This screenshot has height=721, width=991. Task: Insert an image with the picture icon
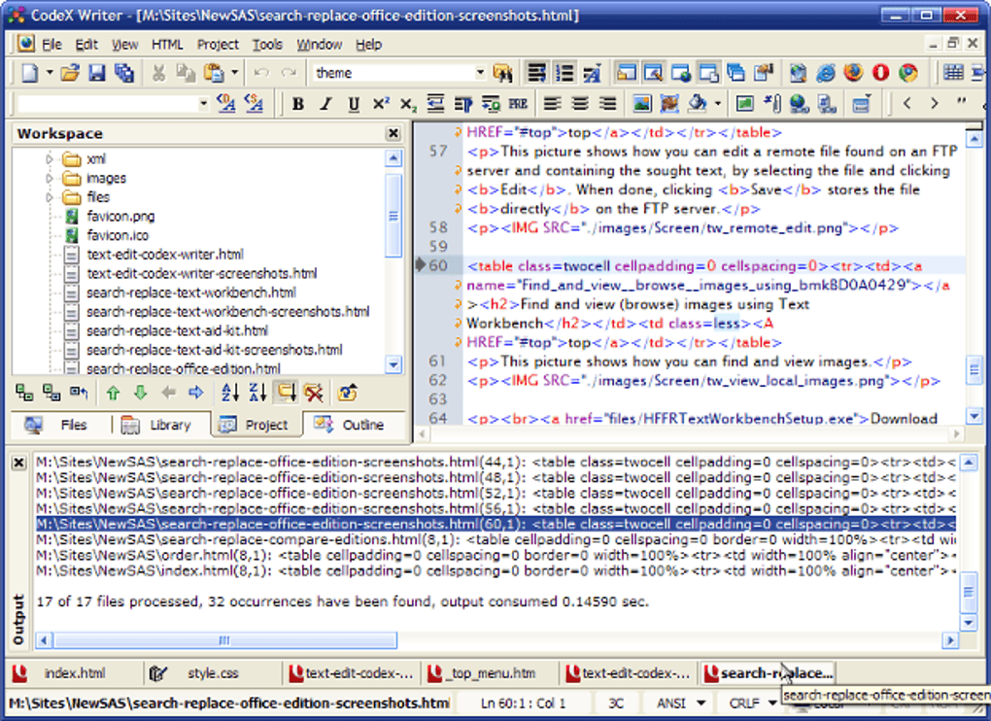tap(642, 103)
